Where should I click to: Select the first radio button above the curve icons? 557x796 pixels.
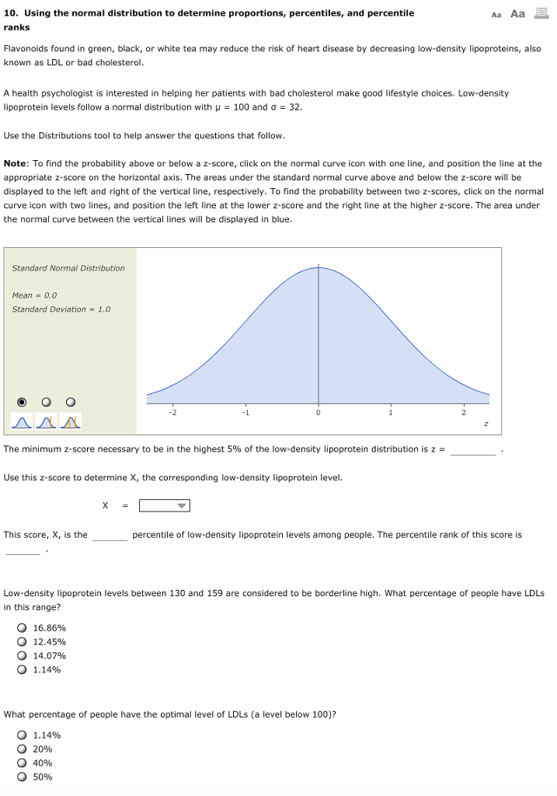(21, 402)
